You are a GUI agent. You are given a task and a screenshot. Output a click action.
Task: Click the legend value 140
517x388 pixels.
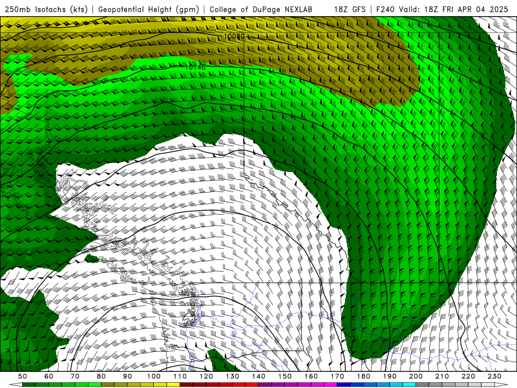click(258, 376)
